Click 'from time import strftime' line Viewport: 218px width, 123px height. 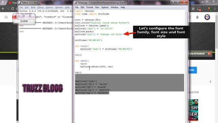92,14
